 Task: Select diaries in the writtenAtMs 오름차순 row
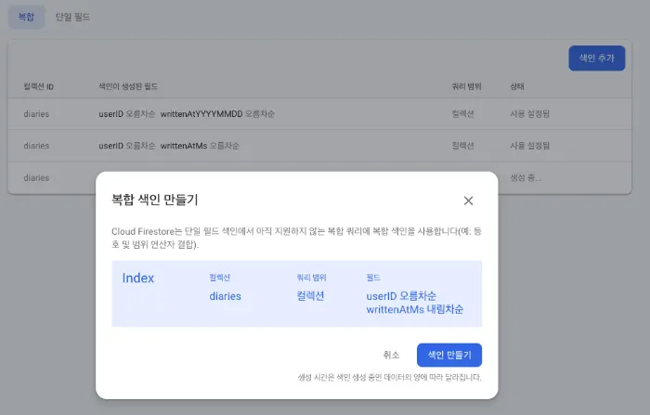pyautogui.click(x=36, y=146)
